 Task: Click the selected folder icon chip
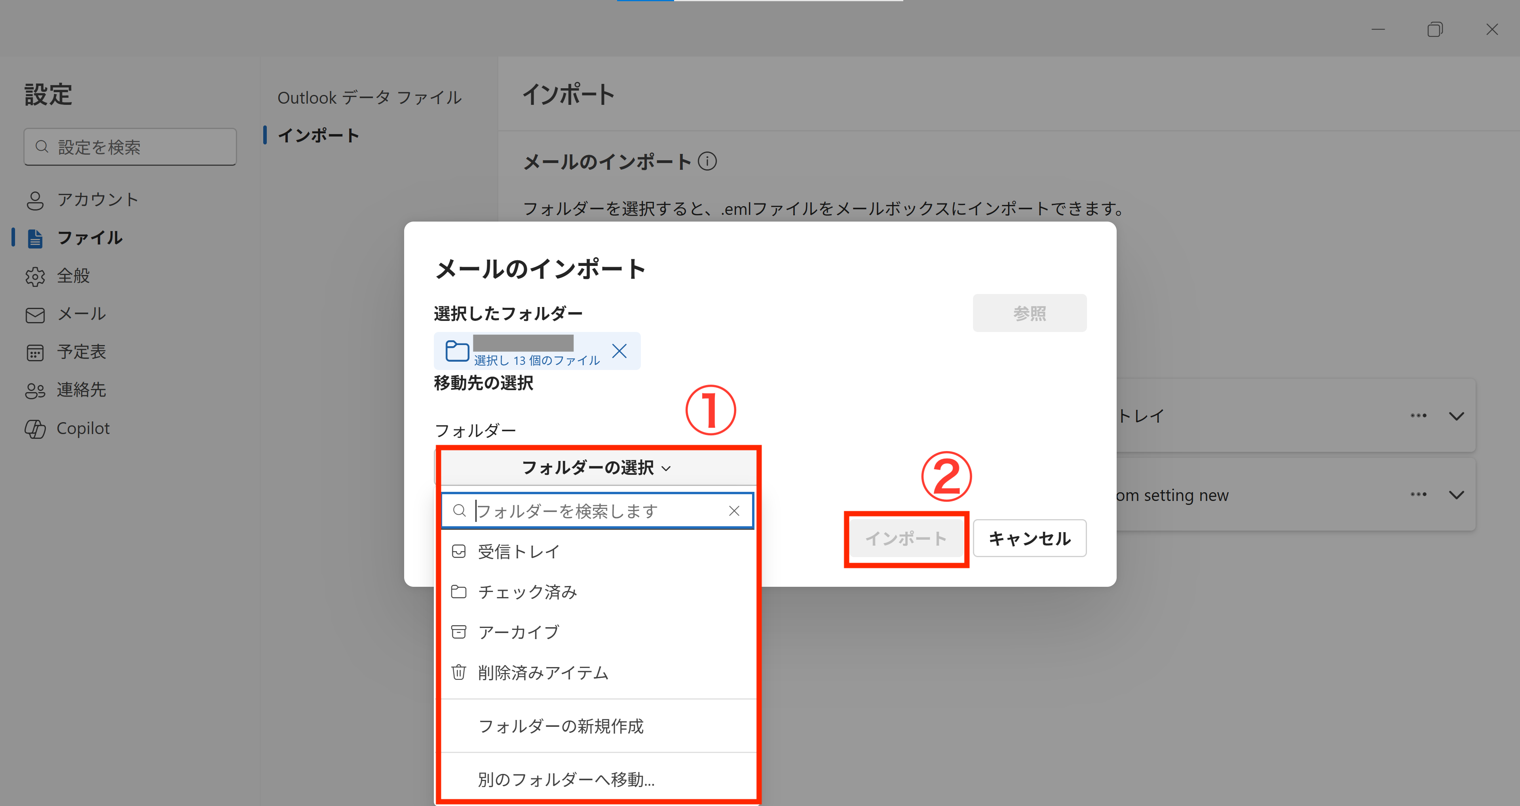coord(457,351)
